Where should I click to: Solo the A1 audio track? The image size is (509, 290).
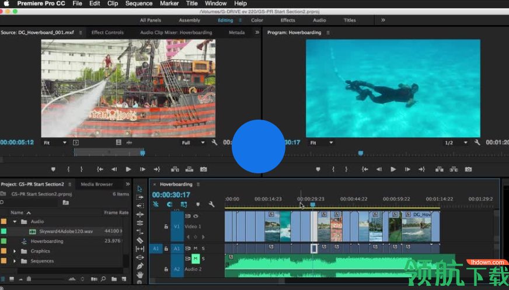click(x=203, y=249)
